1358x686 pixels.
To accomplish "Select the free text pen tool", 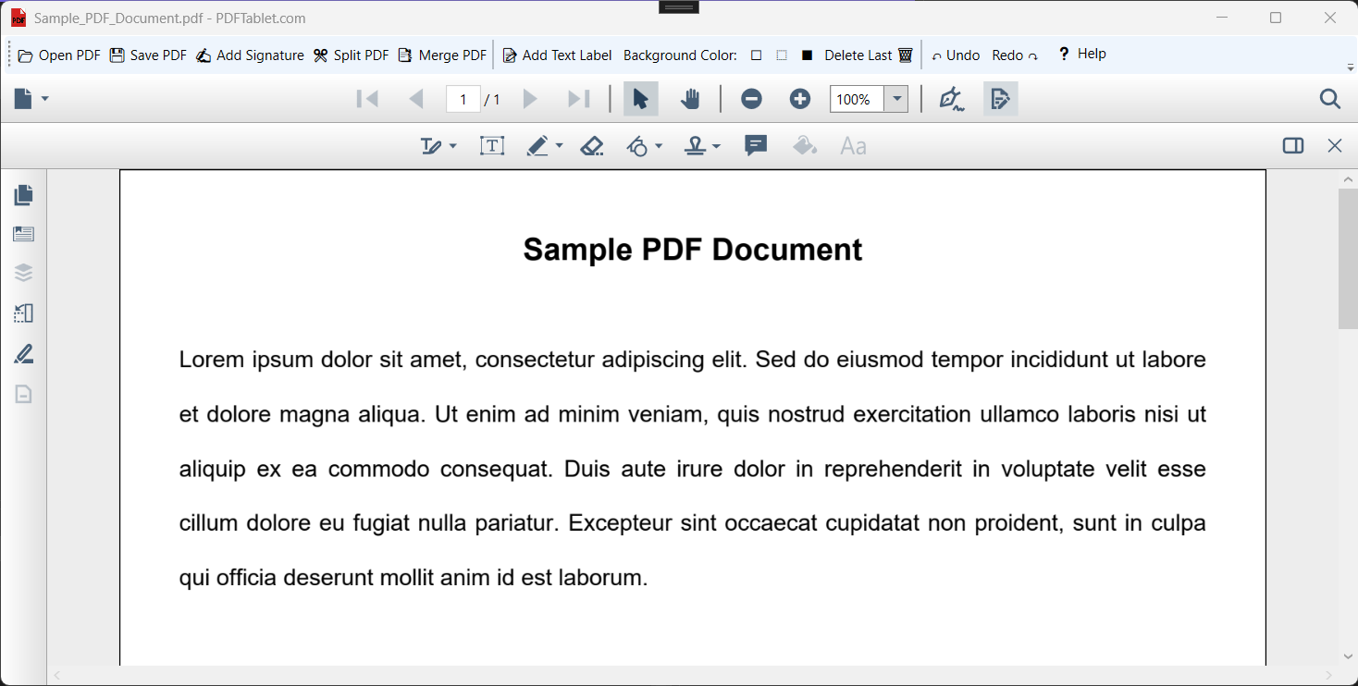I will point(431,146).
